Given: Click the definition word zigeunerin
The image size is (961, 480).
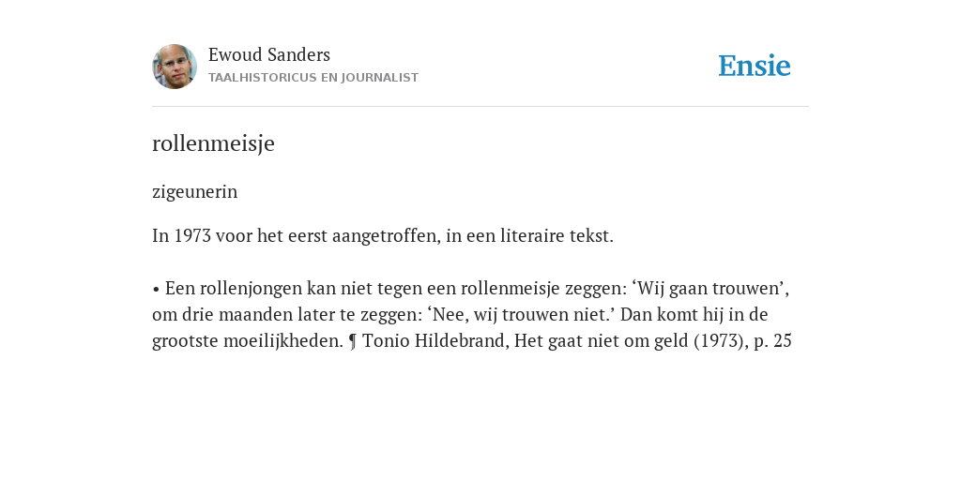Looking at the screenshot, I should 195,191.
